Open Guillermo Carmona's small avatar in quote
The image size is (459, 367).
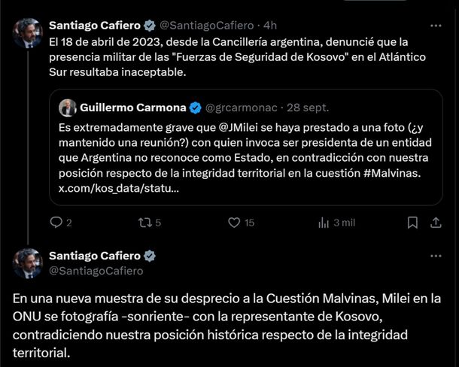coord(67,107)
